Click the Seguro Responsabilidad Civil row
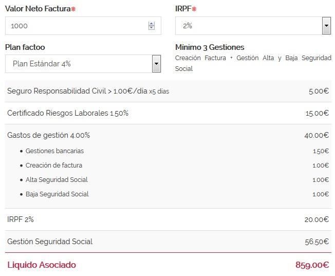The image size is (335, 276). 88,91
